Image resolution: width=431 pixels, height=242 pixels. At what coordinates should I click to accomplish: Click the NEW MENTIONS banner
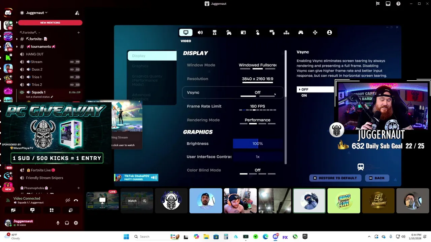[x=50, y=23]
